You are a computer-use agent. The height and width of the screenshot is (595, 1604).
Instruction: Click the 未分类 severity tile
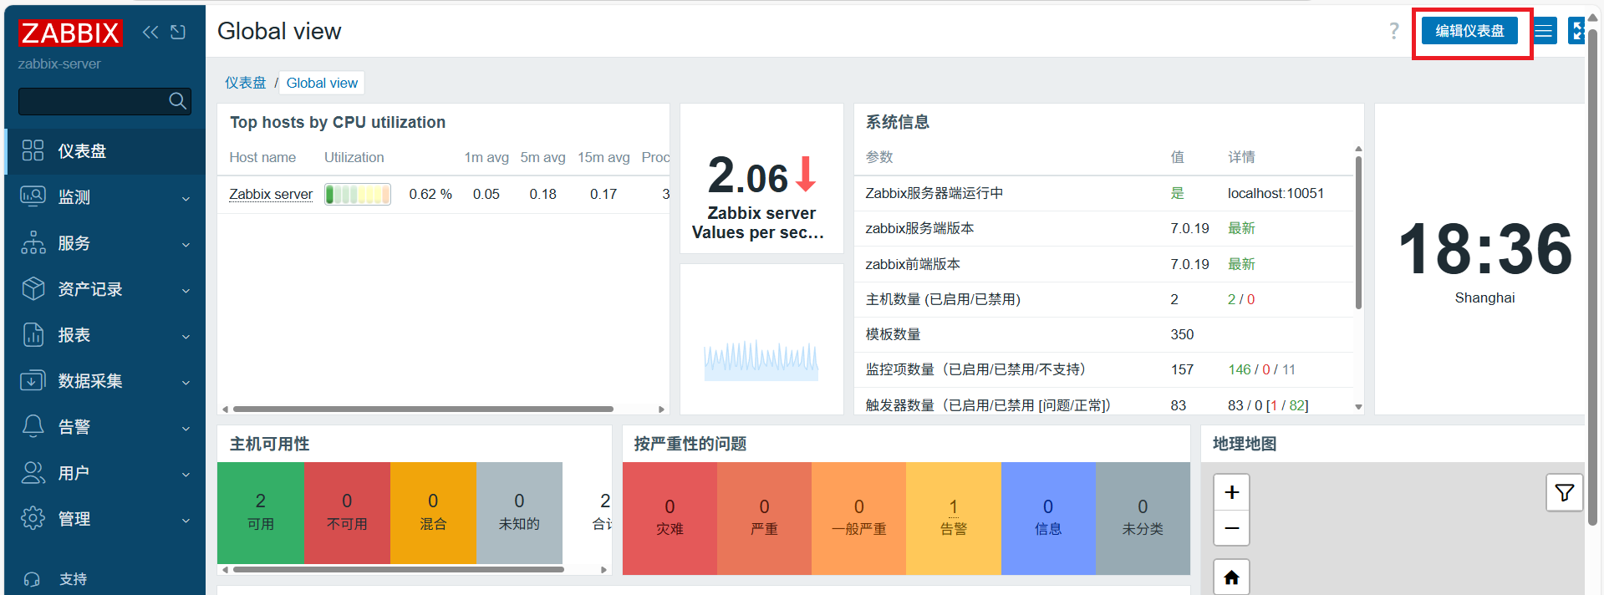pos(1143,518)
